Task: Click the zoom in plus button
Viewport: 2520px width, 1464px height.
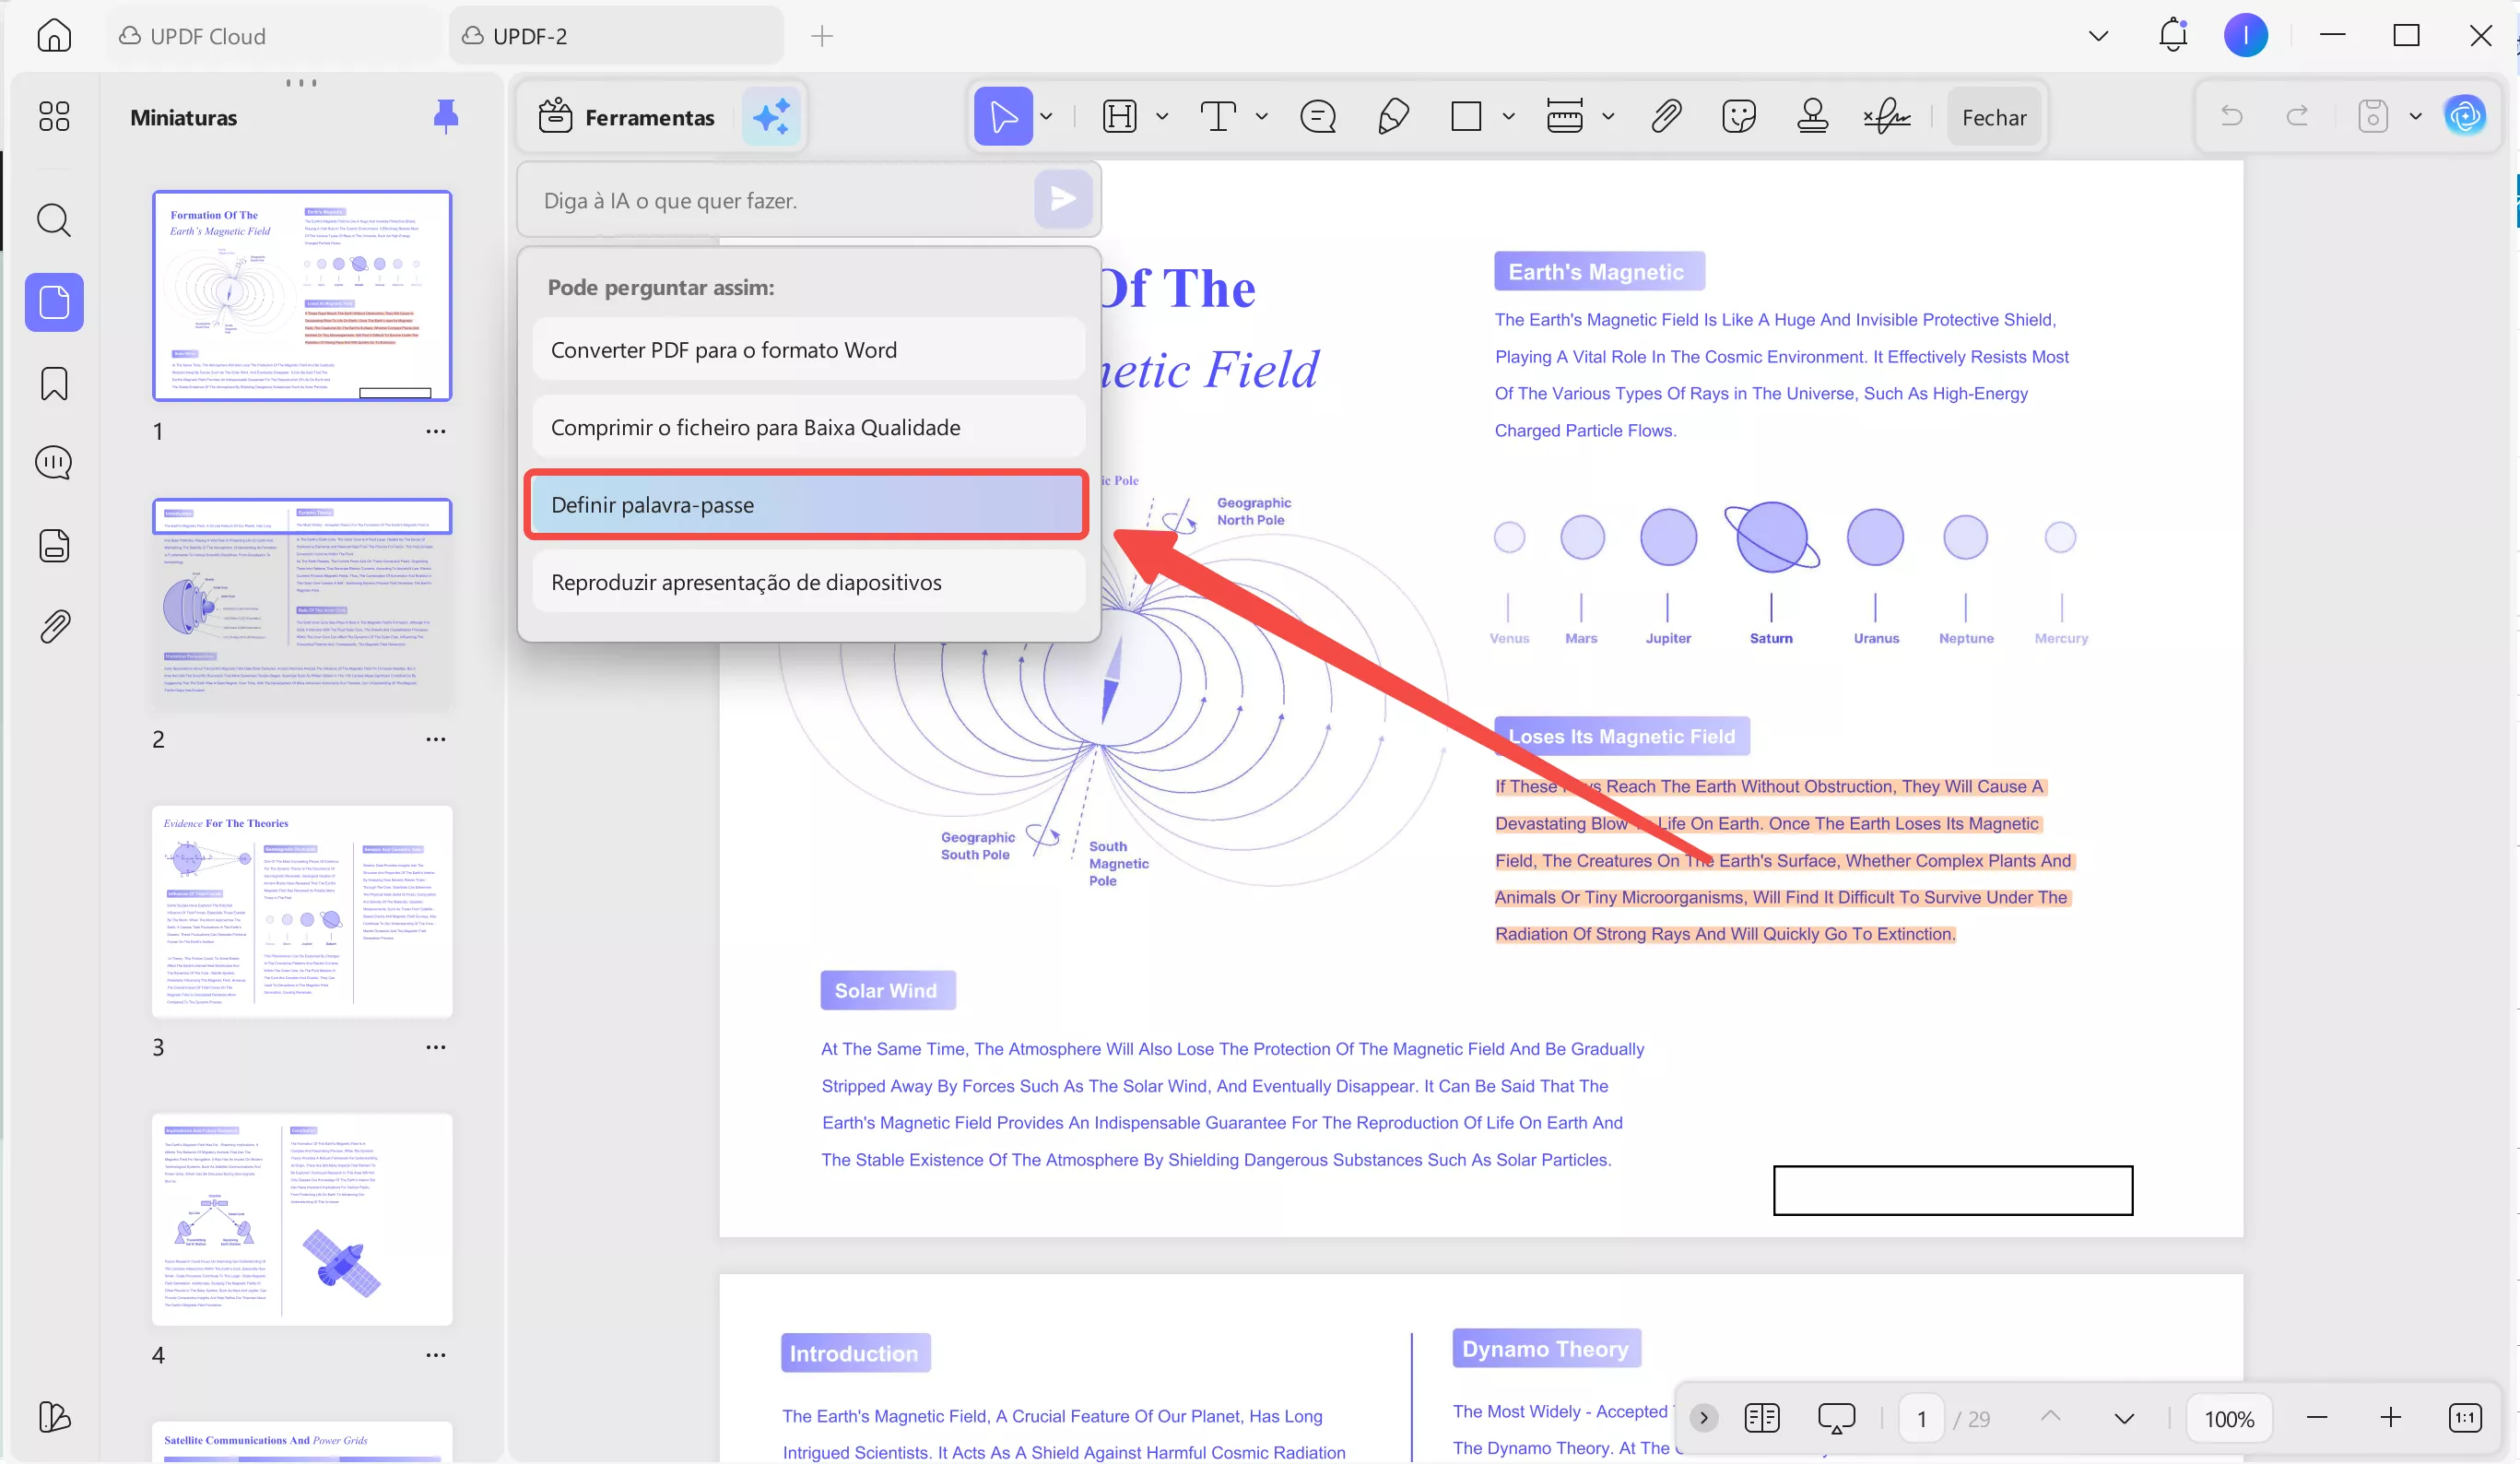Action: pyautogui.click(x=2391, y=1418)
